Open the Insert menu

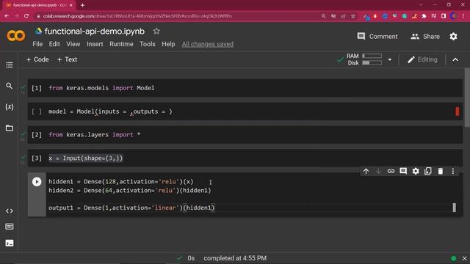point(95,44)
